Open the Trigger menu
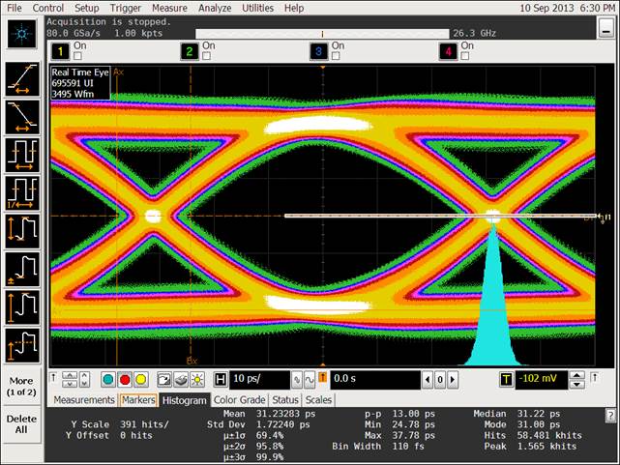Image resolution: width=620 pixels, height=465 pixels. coord(126,8)
